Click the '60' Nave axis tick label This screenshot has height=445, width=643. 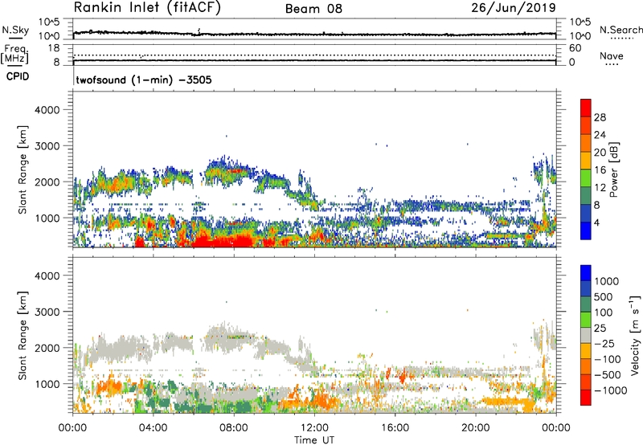point(575,48)
